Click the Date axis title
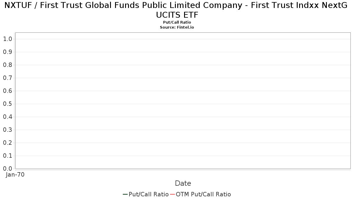This screenshot has height=199, width=354. (183, 183)
